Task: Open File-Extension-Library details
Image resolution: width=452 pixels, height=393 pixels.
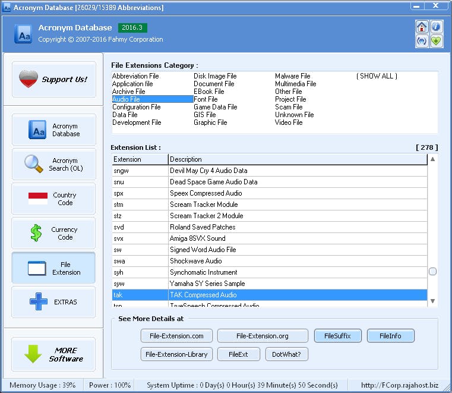Action: pos(177,354)
